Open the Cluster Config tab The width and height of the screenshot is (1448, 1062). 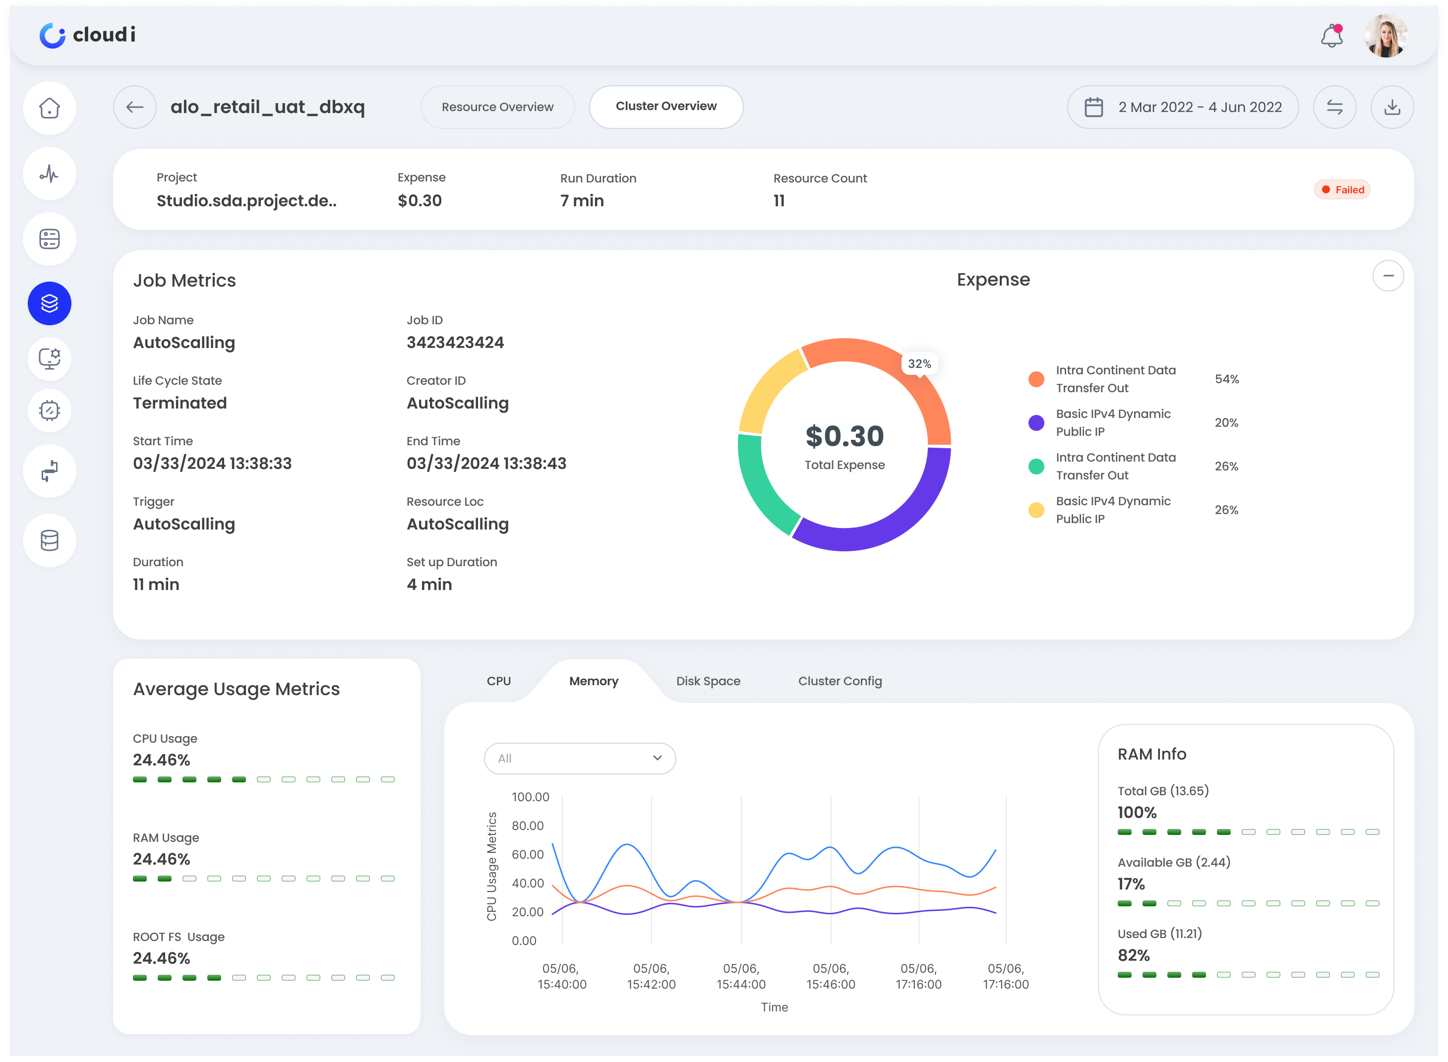840,681
